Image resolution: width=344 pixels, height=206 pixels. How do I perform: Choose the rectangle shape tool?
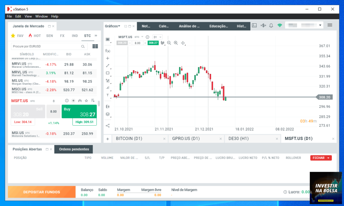pyautogui.click(x=107, y=73)
